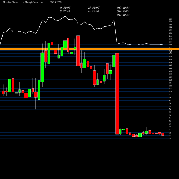Click the "OL: 12.84" reading

tap(123, 15)
